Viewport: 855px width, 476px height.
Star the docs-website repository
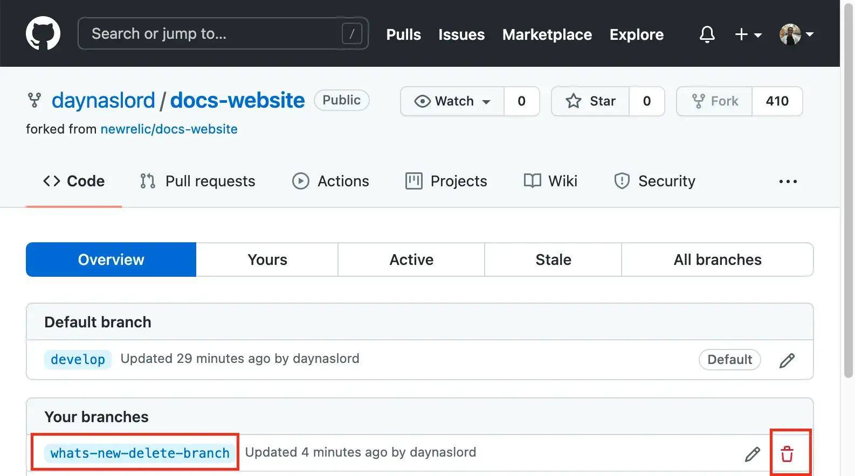click(x=590, y=101)
